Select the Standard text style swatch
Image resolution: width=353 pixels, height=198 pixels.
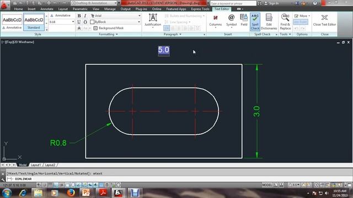click(34, 22)
